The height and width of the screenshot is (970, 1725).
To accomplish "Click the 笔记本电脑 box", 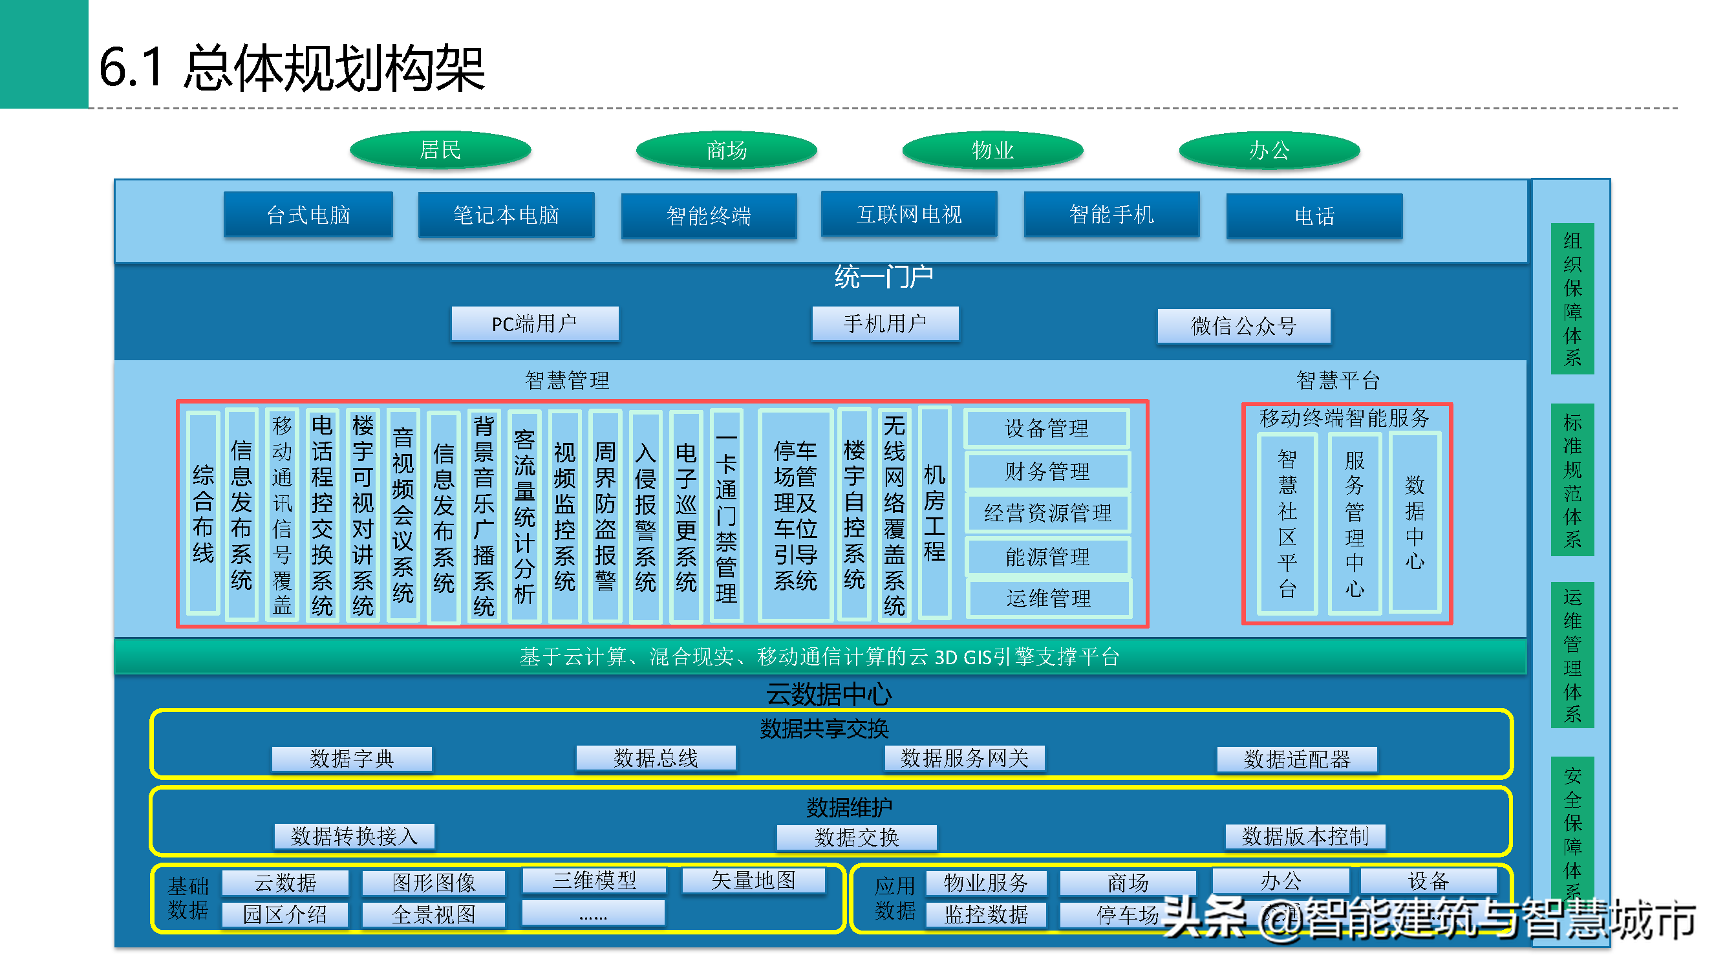I will [506, 214].
